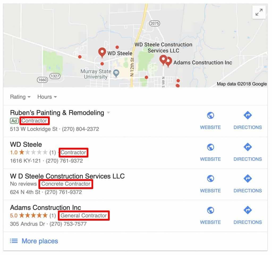Get directions to Ruben's Painting & Remodeling
Viewport: 272px width, 255px height.
(248, 121)
